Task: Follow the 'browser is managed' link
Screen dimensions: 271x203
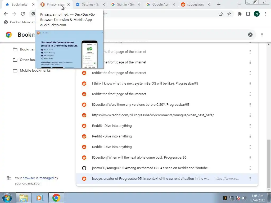Action: (38, 178)
